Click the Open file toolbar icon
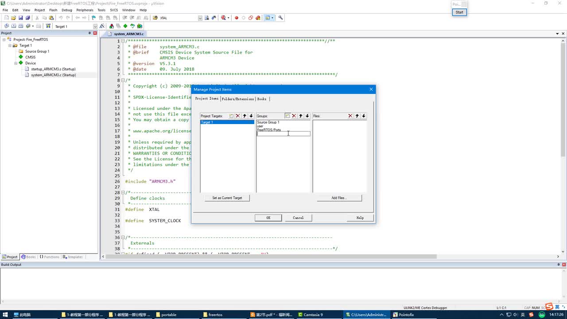 coord(13,18)
